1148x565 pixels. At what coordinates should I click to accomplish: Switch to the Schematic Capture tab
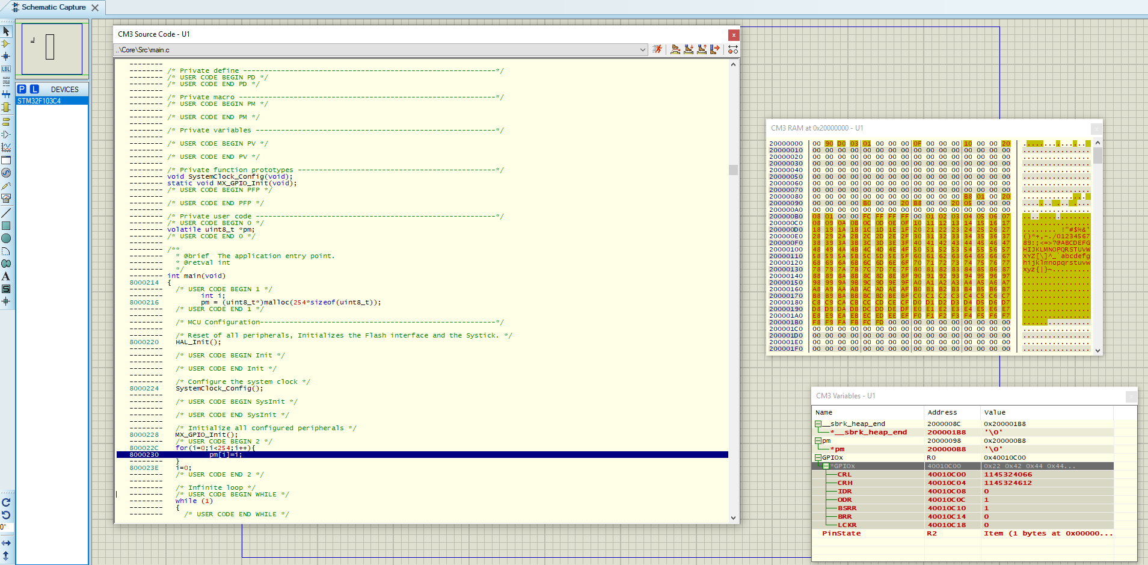[x=54, y=7]
